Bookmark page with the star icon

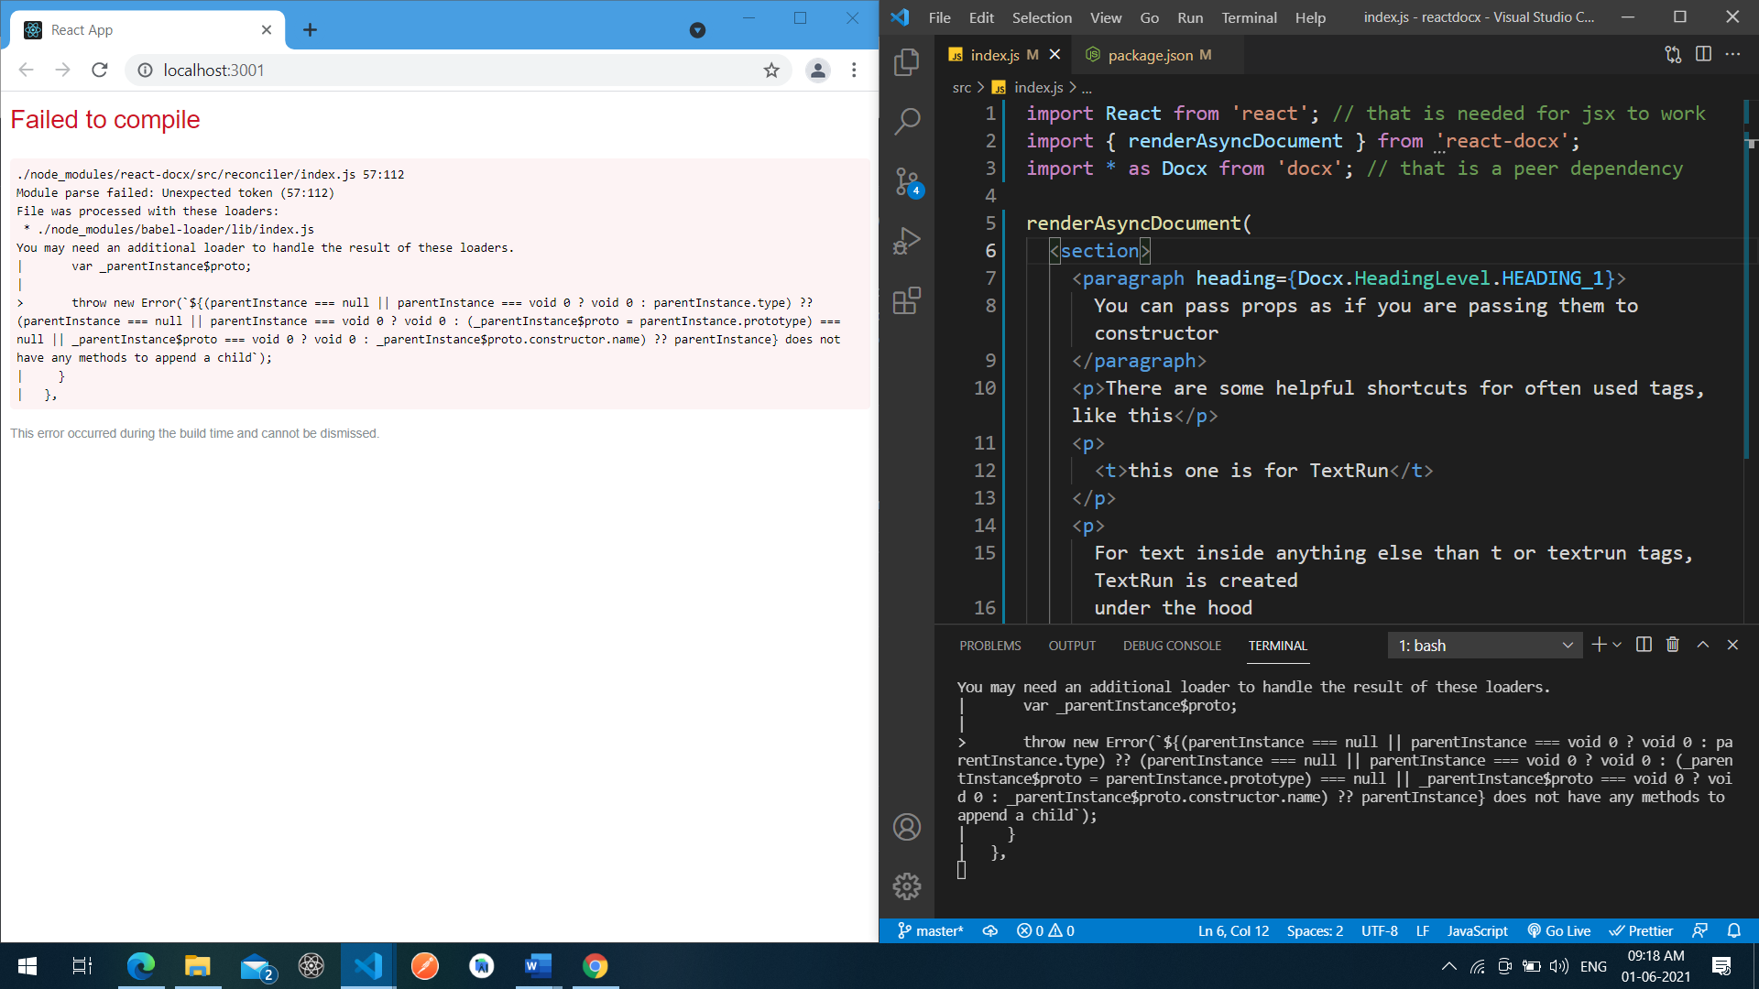[x=771, y=71]
